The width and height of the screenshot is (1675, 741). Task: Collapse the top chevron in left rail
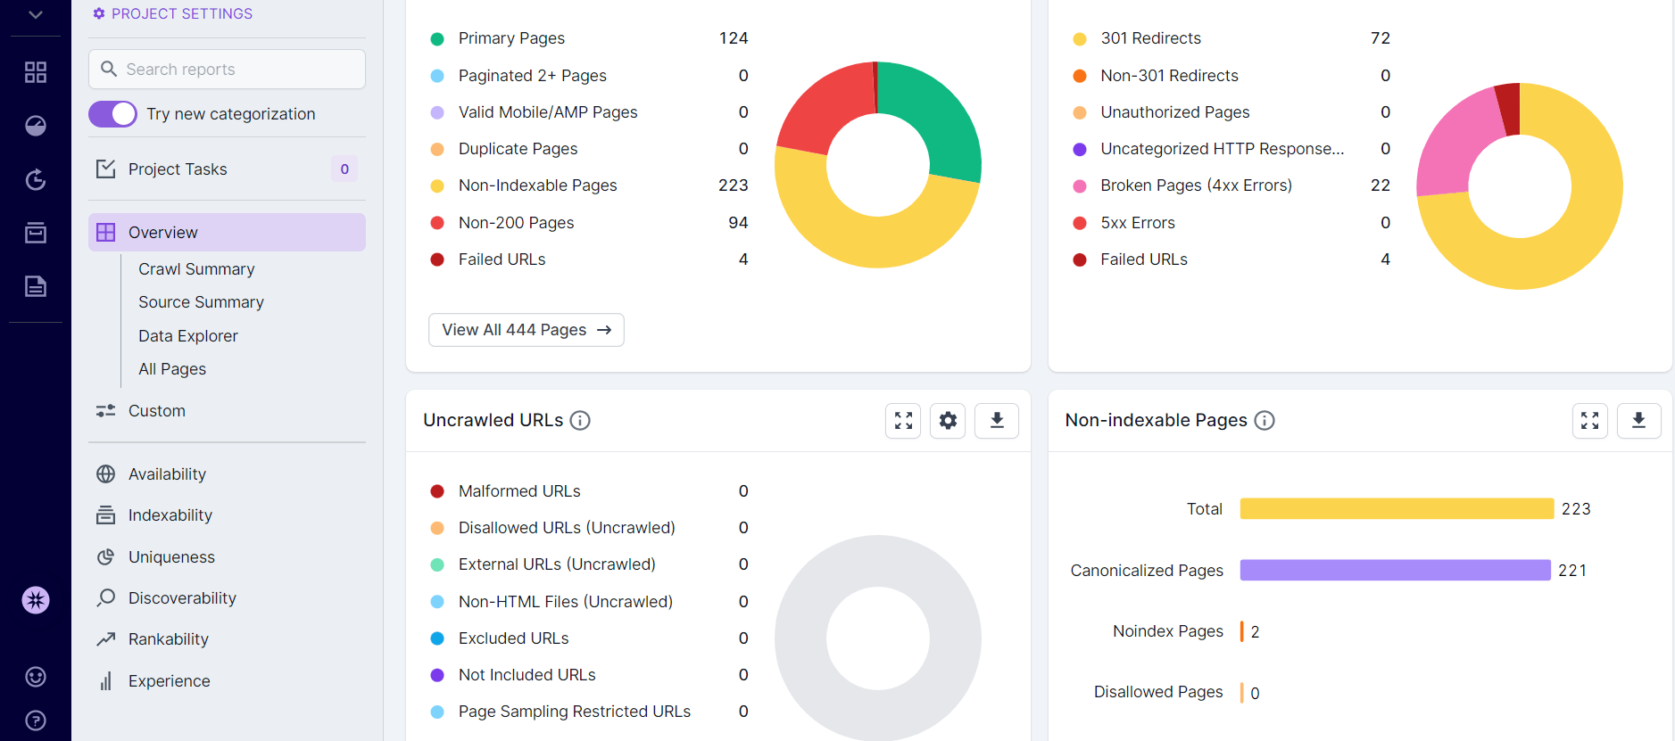tap(36, 15)
